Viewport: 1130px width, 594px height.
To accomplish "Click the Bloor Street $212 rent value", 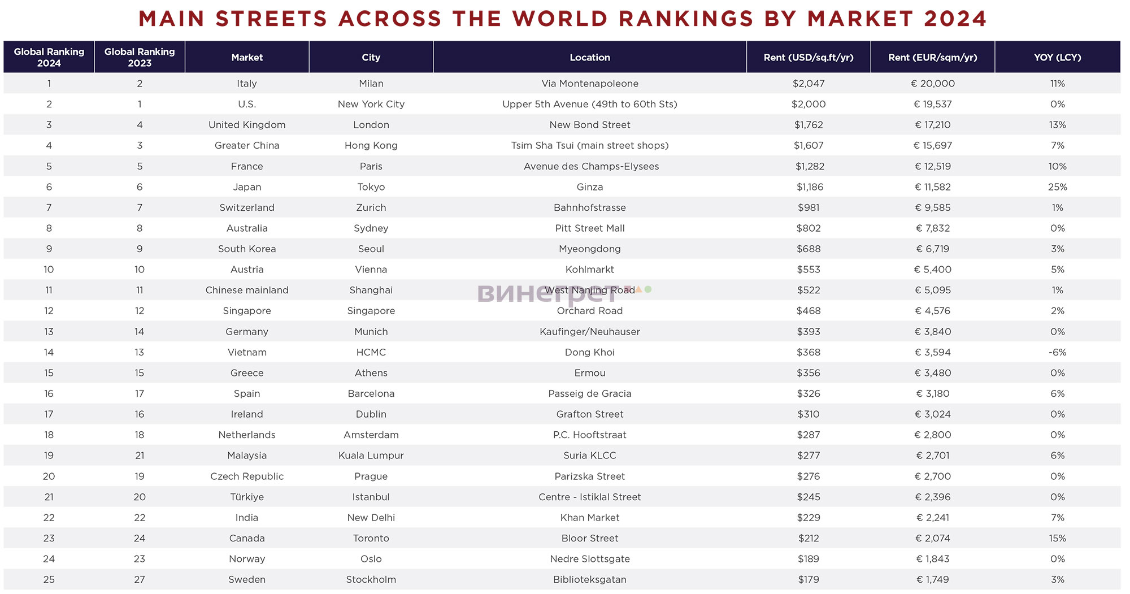I will coord(809,538).
